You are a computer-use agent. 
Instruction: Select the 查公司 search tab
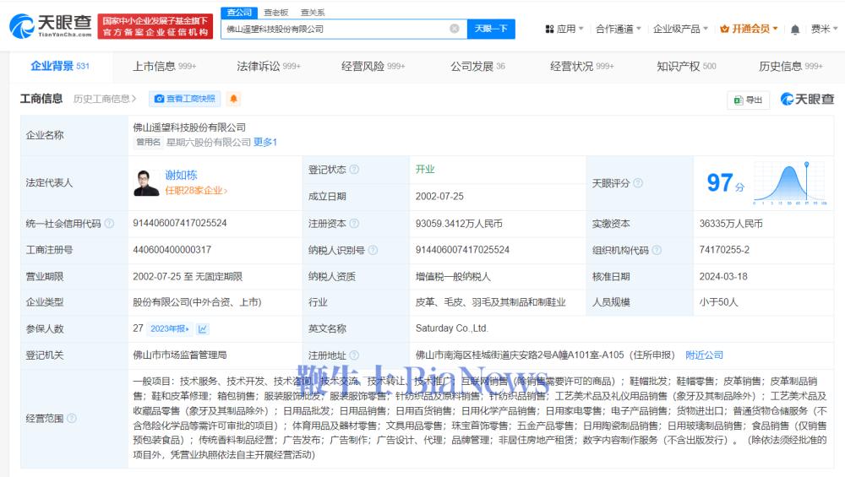(239, 12)
